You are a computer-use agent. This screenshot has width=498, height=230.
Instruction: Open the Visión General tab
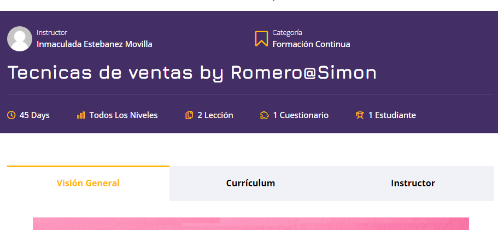click(88, 184)
